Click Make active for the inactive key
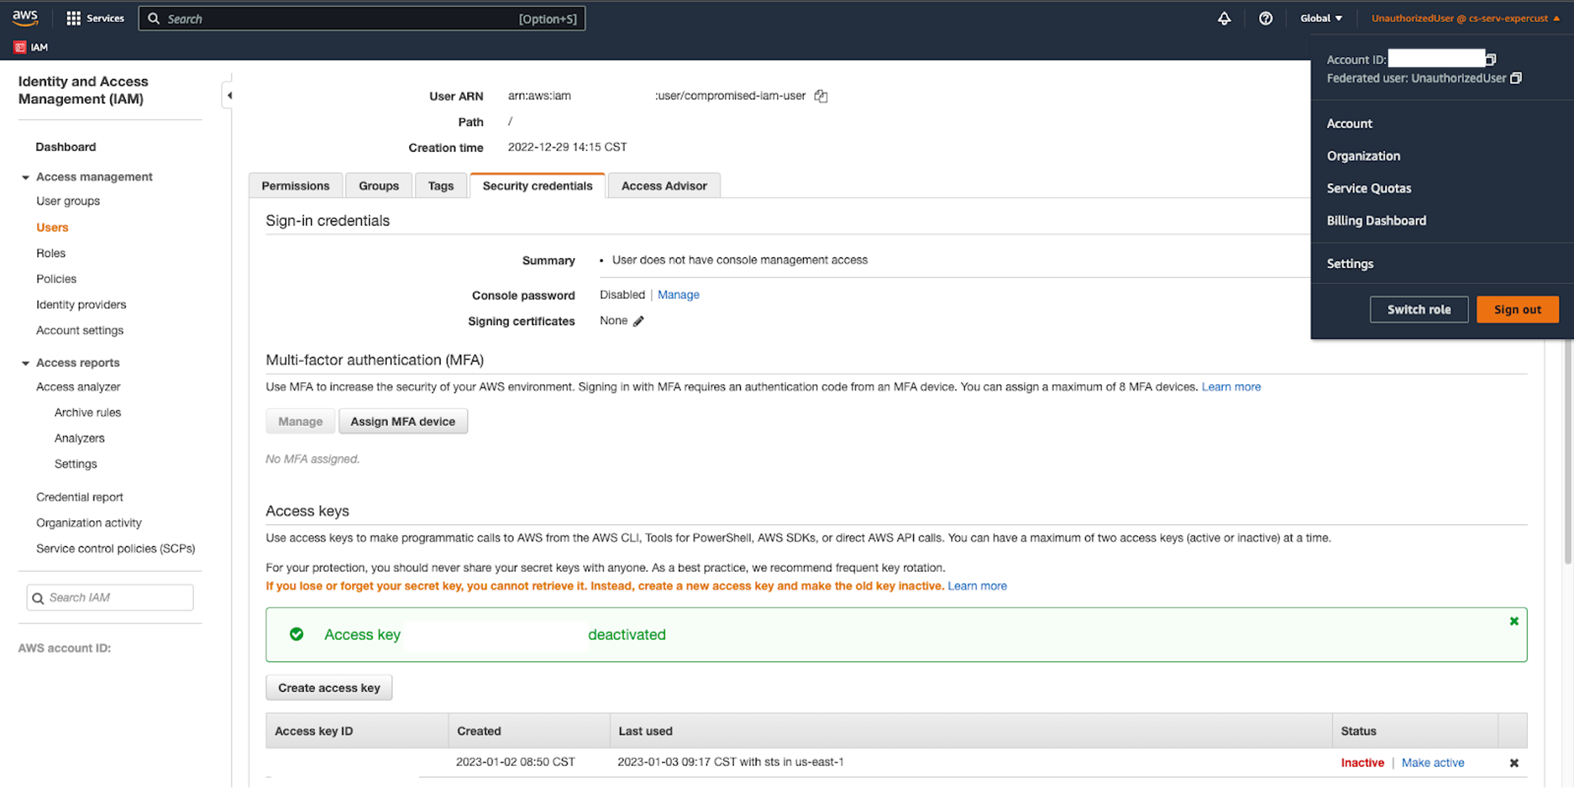 (x=1432, y=763)
